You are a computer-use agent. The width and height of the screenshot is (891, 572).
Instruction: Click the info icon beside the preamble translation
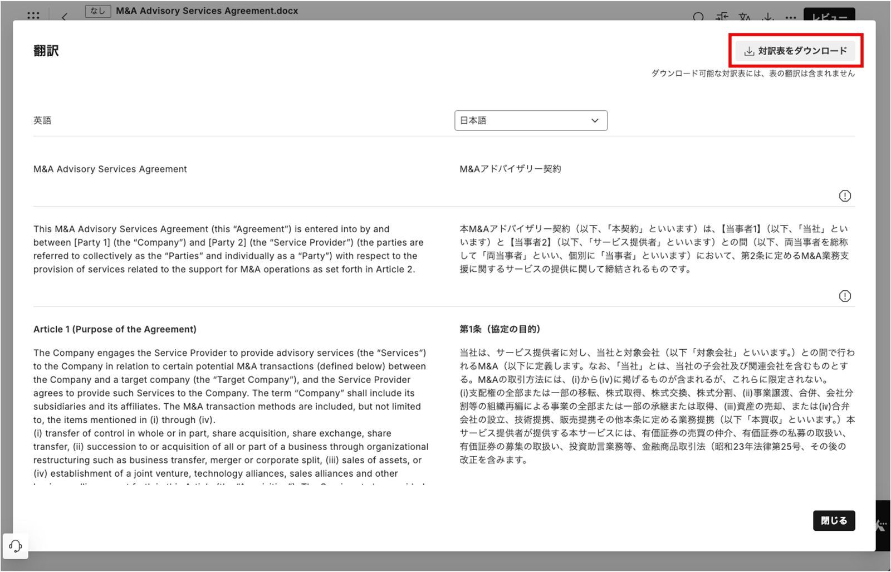844,296
